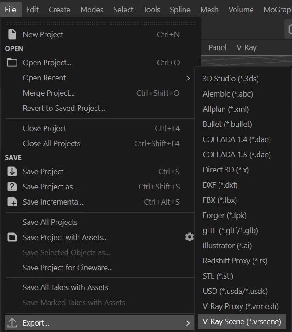
Task: Click the Save Project with Assets icon
Action: (x=12, y=237)
